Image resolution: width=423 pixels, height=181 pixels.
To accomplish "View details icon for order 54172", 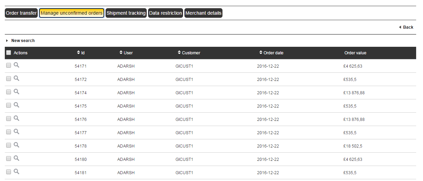I will pyautogui.click(x=16, y=79).
